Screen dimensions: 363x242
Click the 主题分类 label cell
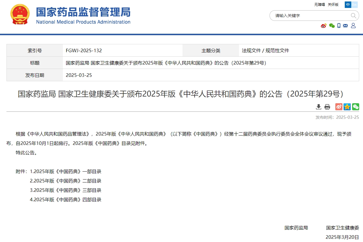211,50
